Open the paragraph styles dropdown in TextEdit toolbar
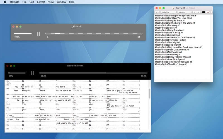The height and width of the screenshot is (139, 223). [157, 12]
